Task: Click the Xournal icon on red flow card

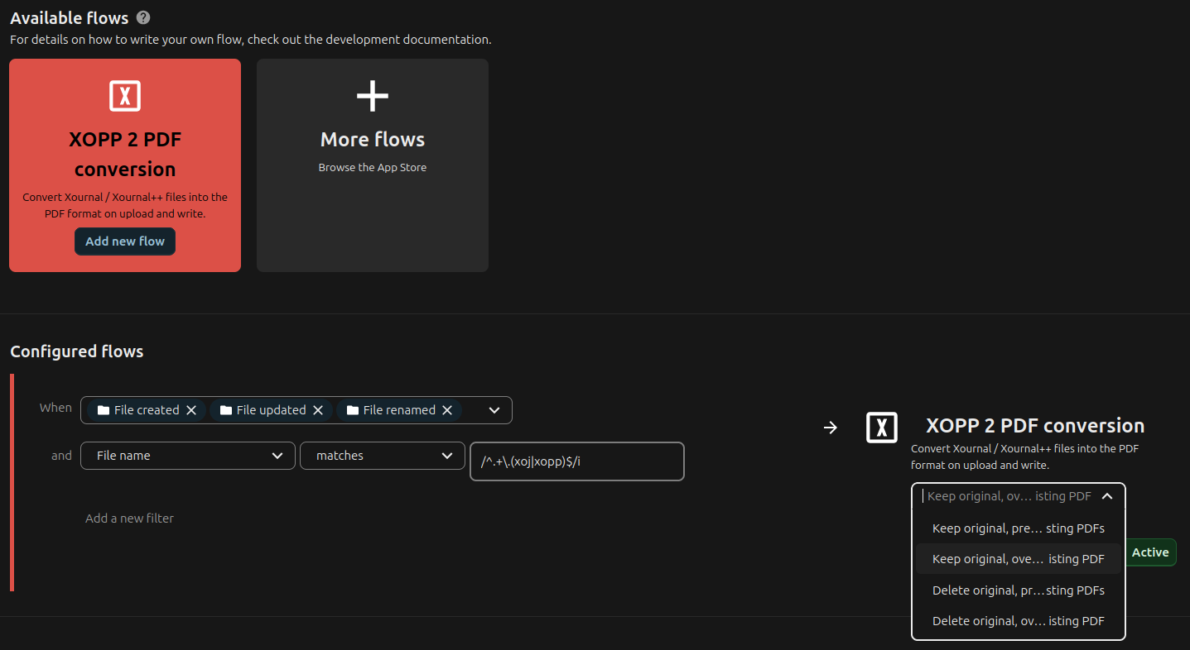Action: click(125, 96)
